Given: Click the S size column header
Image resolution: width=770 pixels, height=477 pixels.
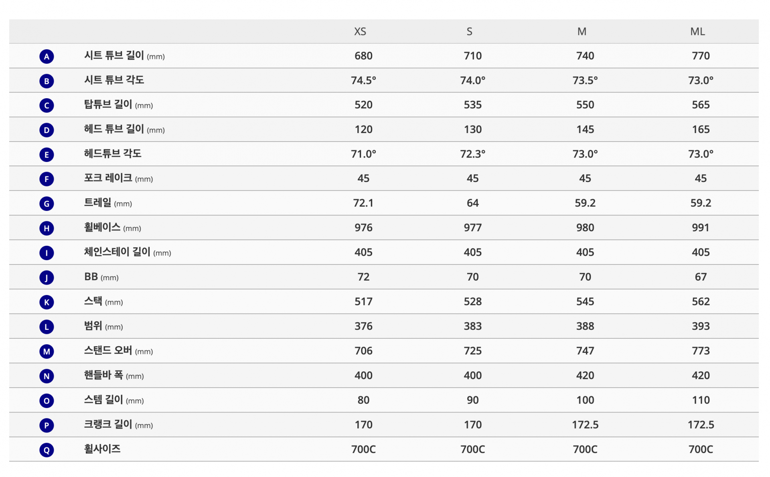Looking at the screenshot, I should click(469, 32).
